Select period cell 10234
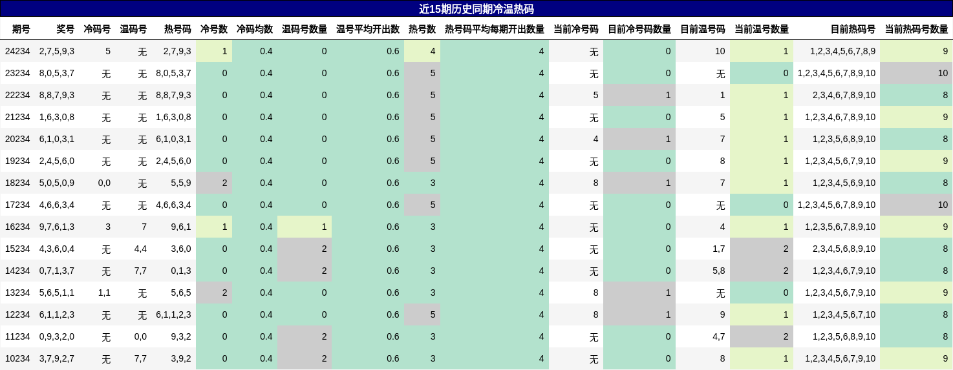Viewport: 953px width, 370px height. point(17,358)
